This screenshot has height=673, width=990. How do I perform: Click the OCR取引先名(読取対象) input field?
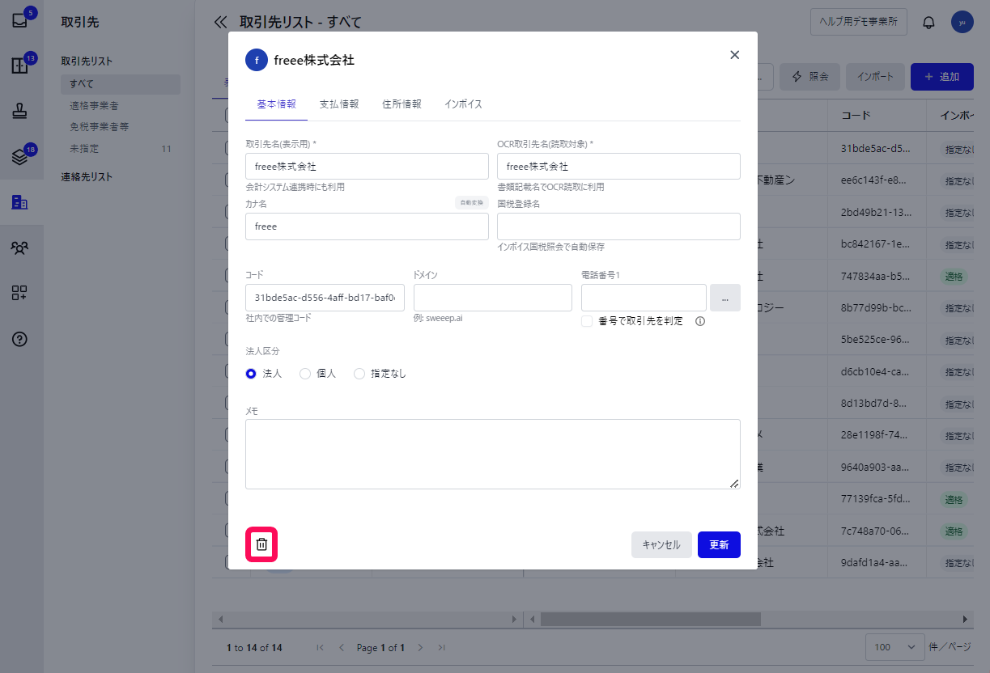(x=618, y=166)
